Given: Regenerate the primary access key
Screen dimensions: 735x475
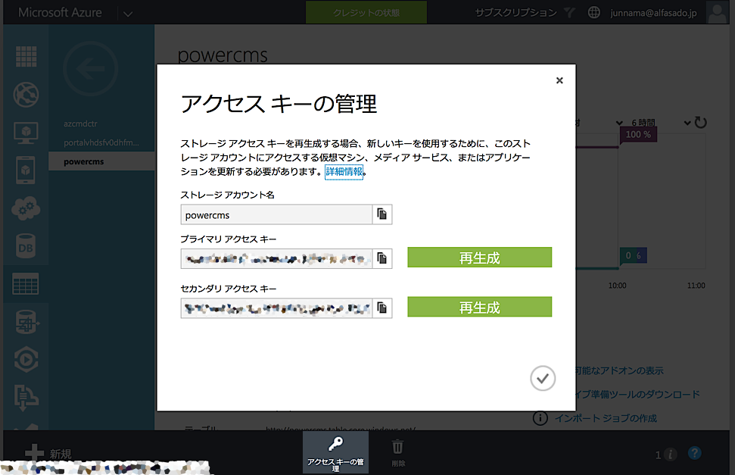Looking at the screenshot, I should tap(480, 258).
